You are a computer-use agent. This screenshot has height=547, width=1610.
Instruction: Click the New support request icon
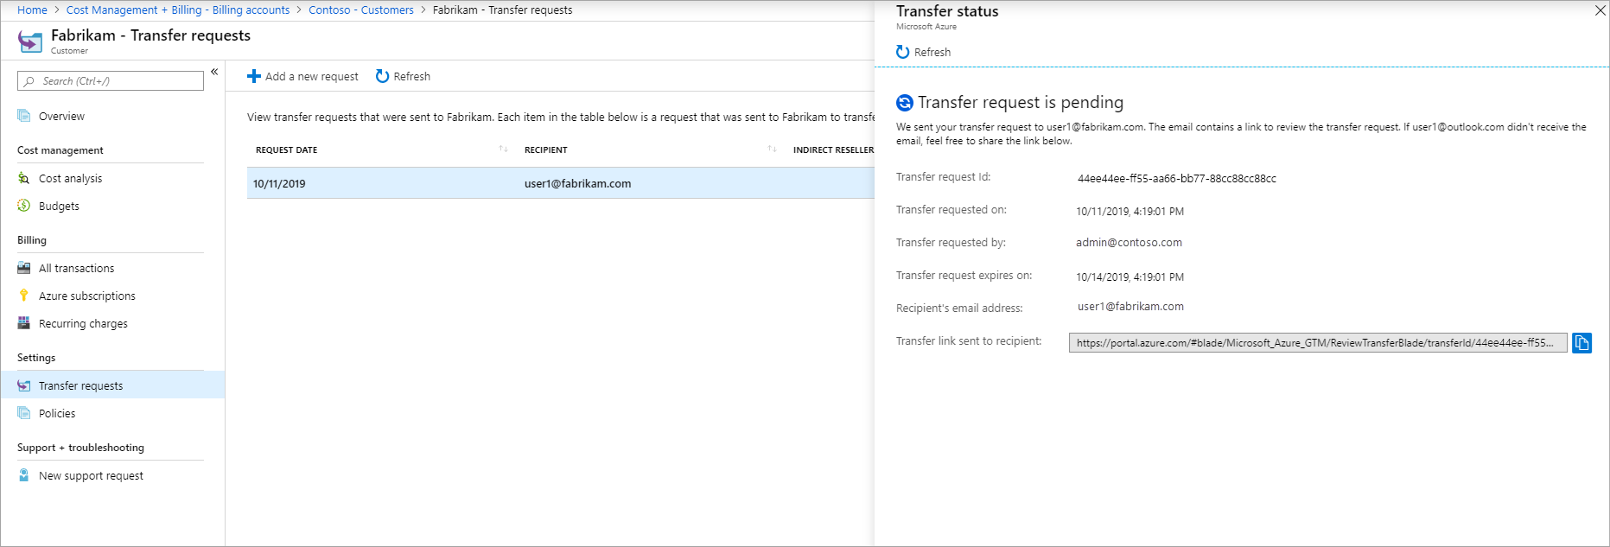click(23, 475)
